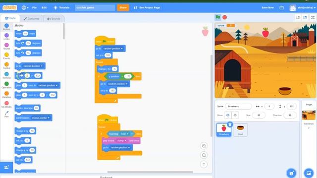Open the My Stuff folder icon
This screenshot has width=317, height=178.
click(x=281, y=8)
